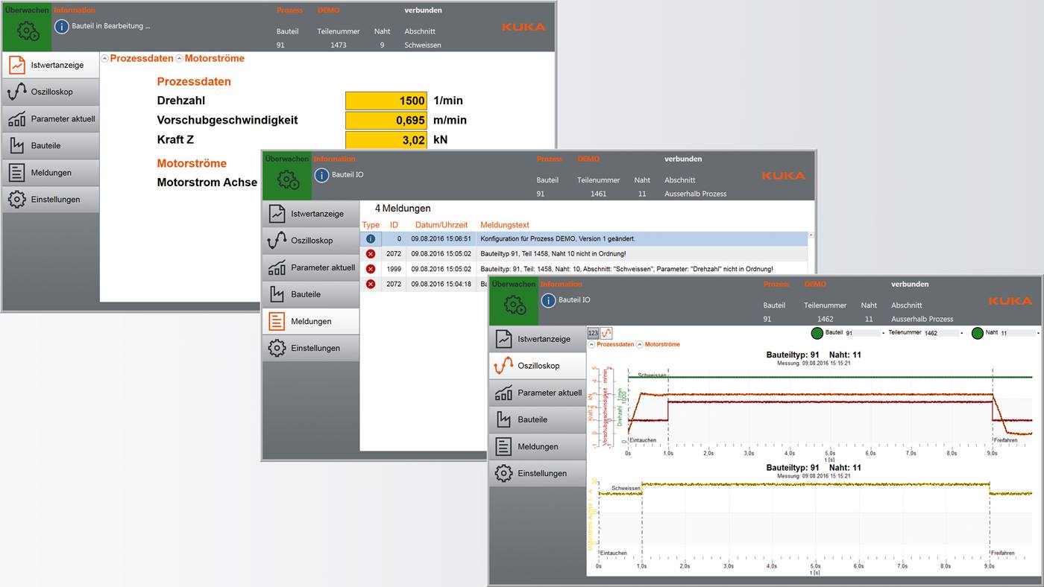Collapse Motorströme section in the oscilloscope window
The height and width of the screenshot is (587, 1044).
coord(640,344)
